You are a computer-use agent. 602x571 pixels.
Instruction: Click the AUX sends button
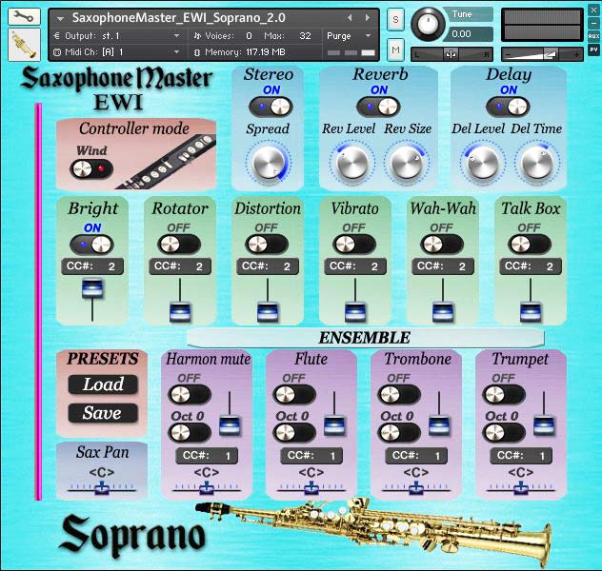click(593, 36)
